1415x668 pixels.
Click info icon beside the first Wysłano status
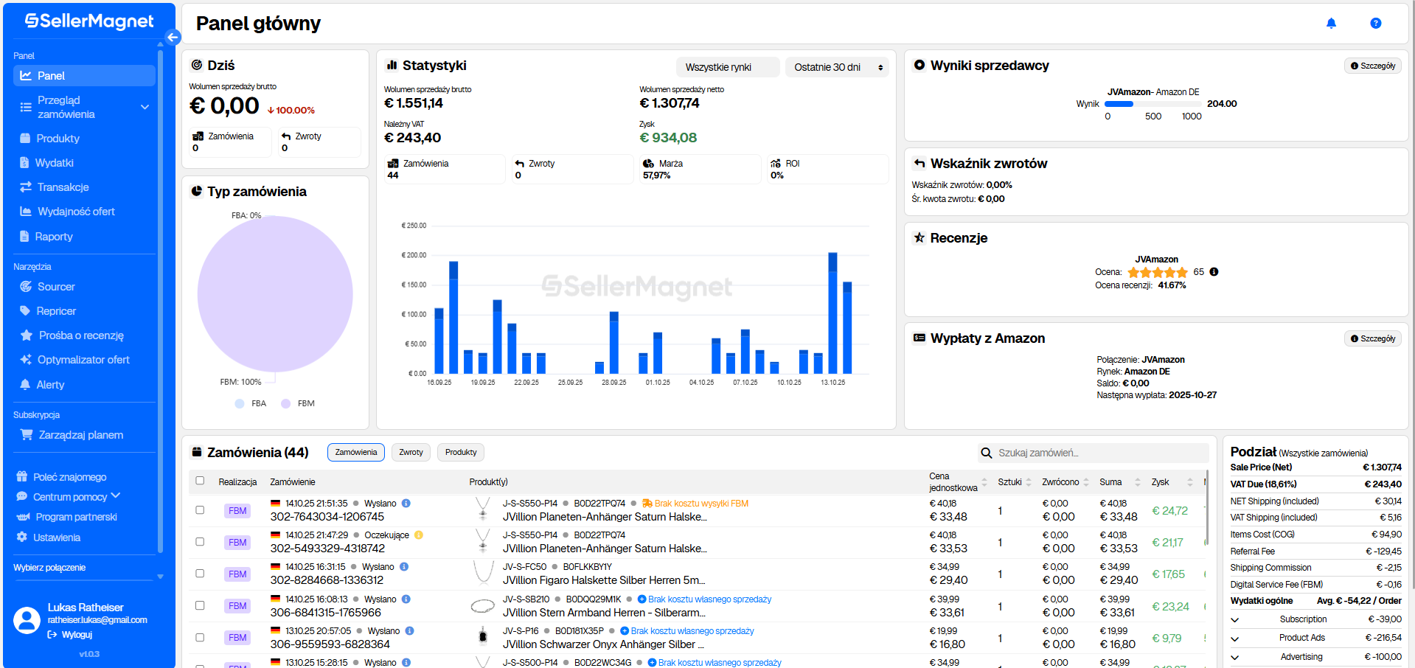click(406, 504)
